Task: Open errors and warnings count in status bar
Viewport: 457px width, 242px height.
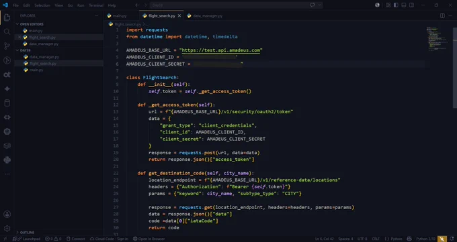Action: (x=53, y=239)
